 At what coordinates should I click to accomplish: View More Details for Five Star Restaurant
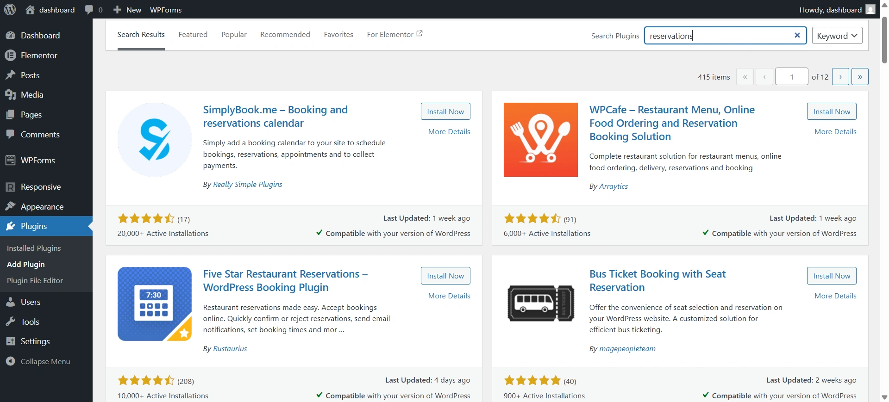(x=449, y=296)
